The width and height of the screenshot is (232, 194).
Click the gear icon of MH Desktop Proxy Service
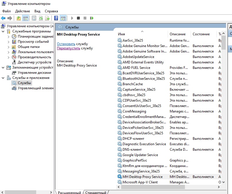pos(119,176)
